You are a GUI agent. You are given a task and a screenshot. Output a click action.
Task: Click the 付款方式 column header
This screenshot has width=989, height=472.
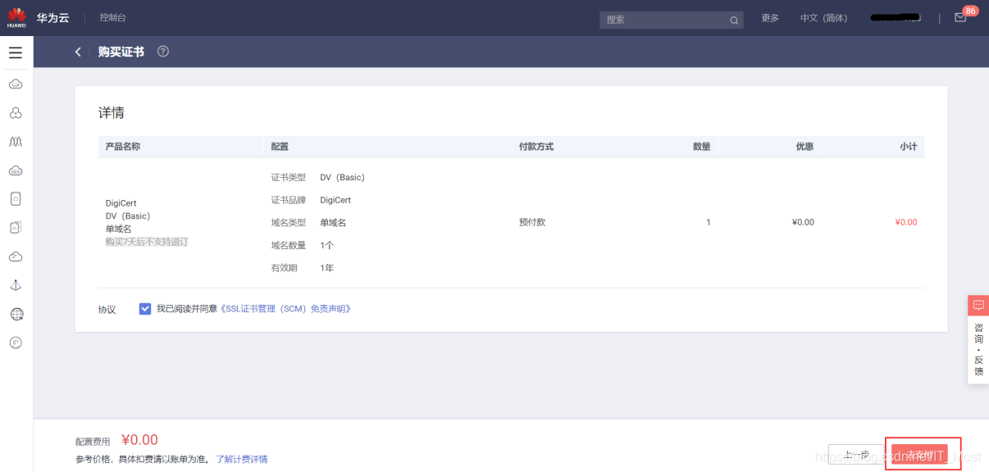[536, 147]
